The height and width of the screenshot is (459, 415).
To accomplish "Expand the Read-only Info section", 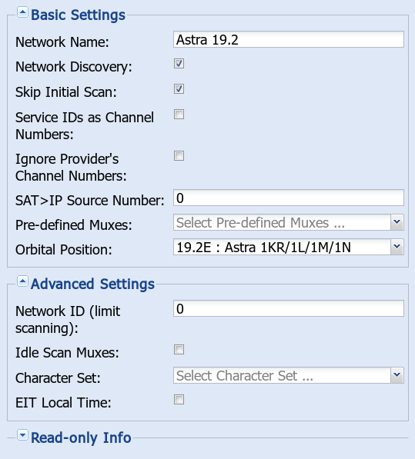I will coord(22,435).
